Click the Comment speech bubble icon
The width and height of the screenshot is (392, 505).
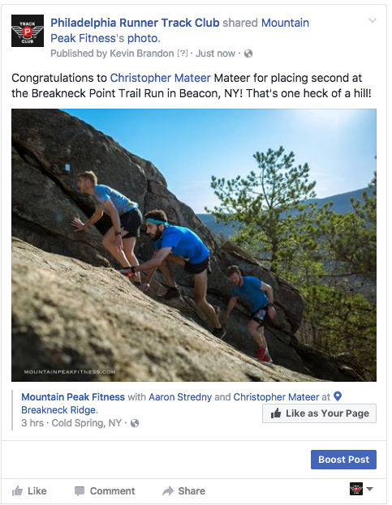pyautogui.click(x=80, y=491)
